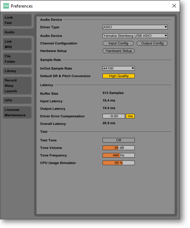Go to the Library tab
The height and width of the screenshot is (228, 190).
17,71
